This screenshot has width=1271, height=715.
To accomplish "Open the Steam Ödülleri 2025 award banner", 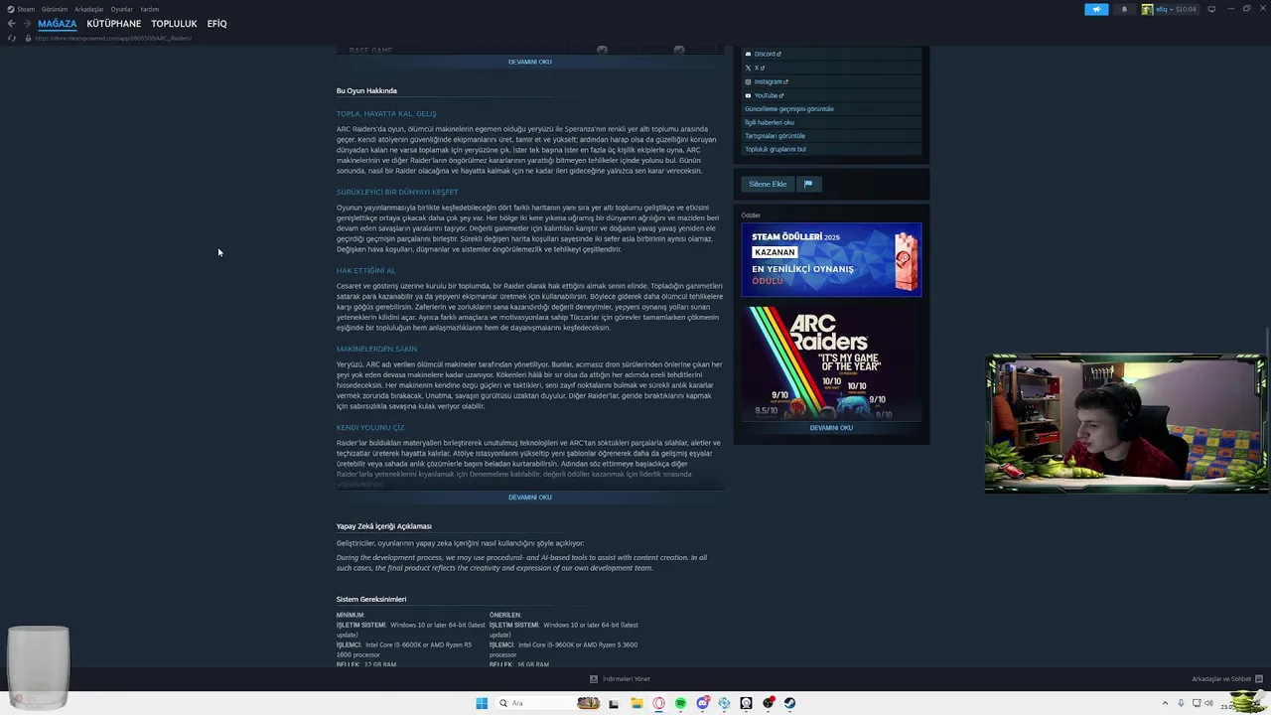I will click(831, 259).
